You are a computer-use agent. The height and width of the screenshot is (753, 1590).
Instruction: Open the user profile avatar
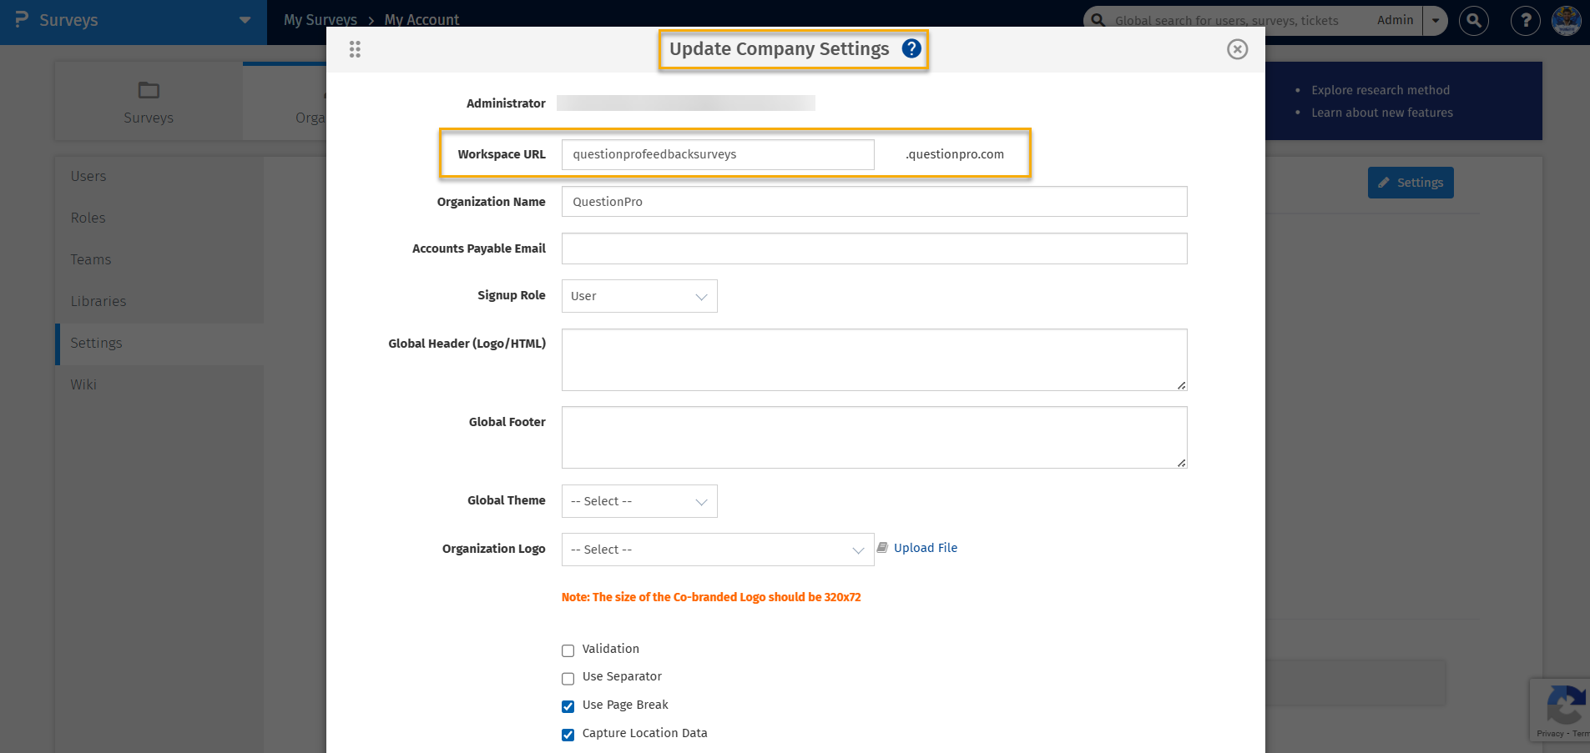pos(1566,21)
